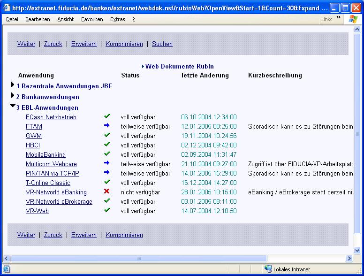Click the Windows flag logo in menu bar
364x276 pixels.
click(353, 19)
